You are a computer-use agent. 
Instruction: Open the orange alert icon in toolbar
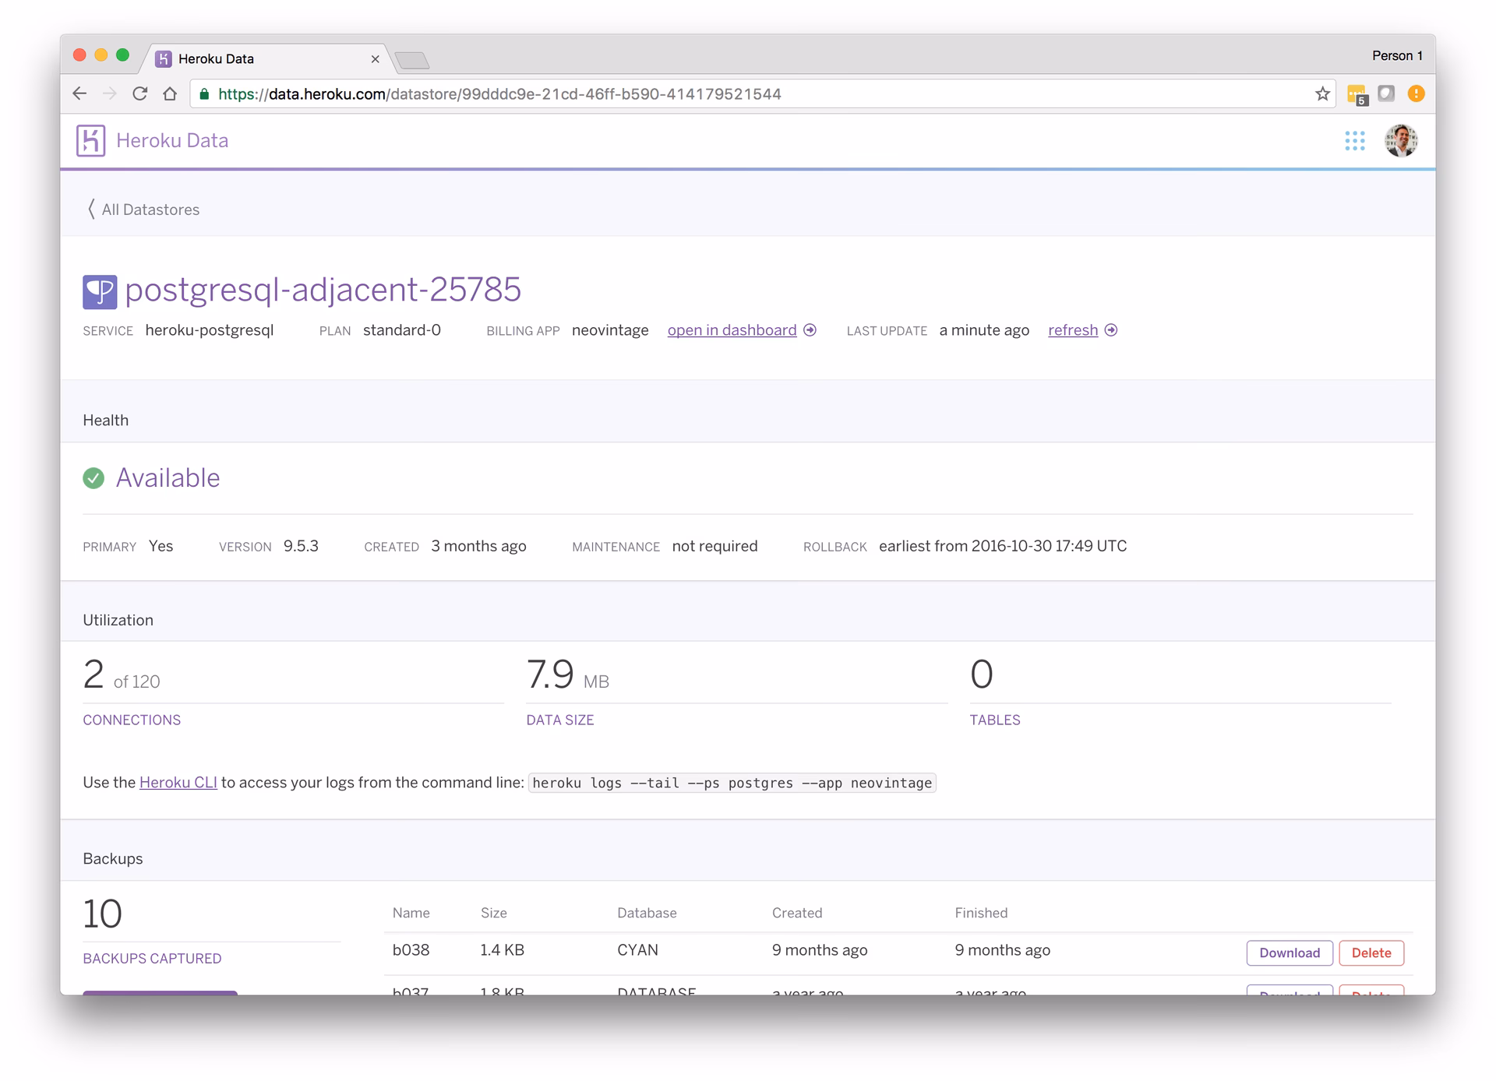coord(1417,93)
